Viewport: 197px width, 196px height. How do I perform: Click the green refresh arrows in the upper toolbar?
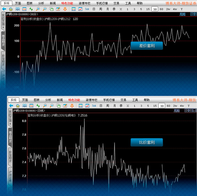(31, 9)
